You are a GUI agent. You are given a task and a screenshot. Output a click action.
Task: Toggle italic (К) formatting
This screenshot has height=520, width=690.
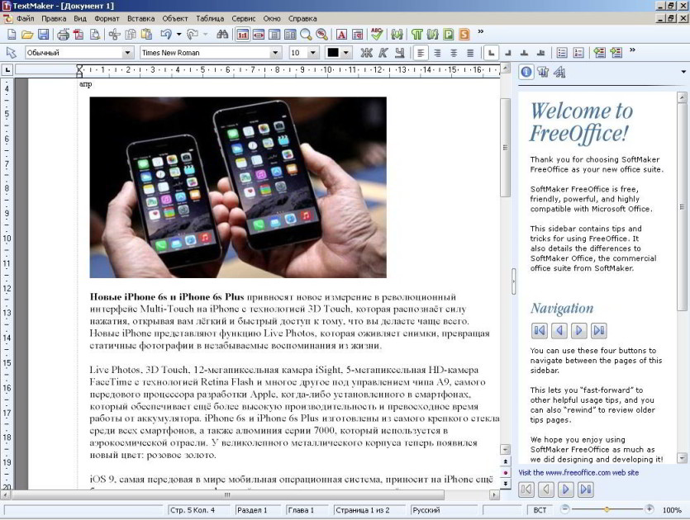(x=383, y=53)
